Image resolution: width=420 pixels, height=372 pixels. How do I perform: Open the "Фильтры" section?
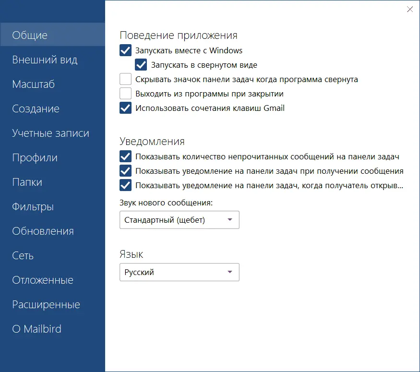pyautogui.click(x=33, y=207)
